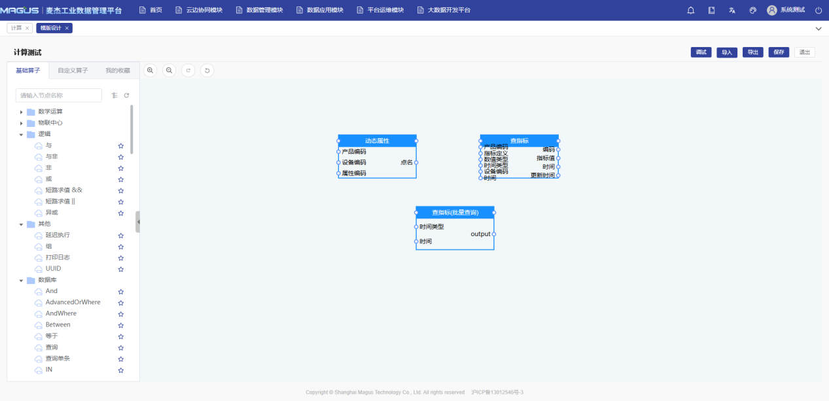Expand the 数学运算 folder
The image size is (829, 401).
pos(22,112)
